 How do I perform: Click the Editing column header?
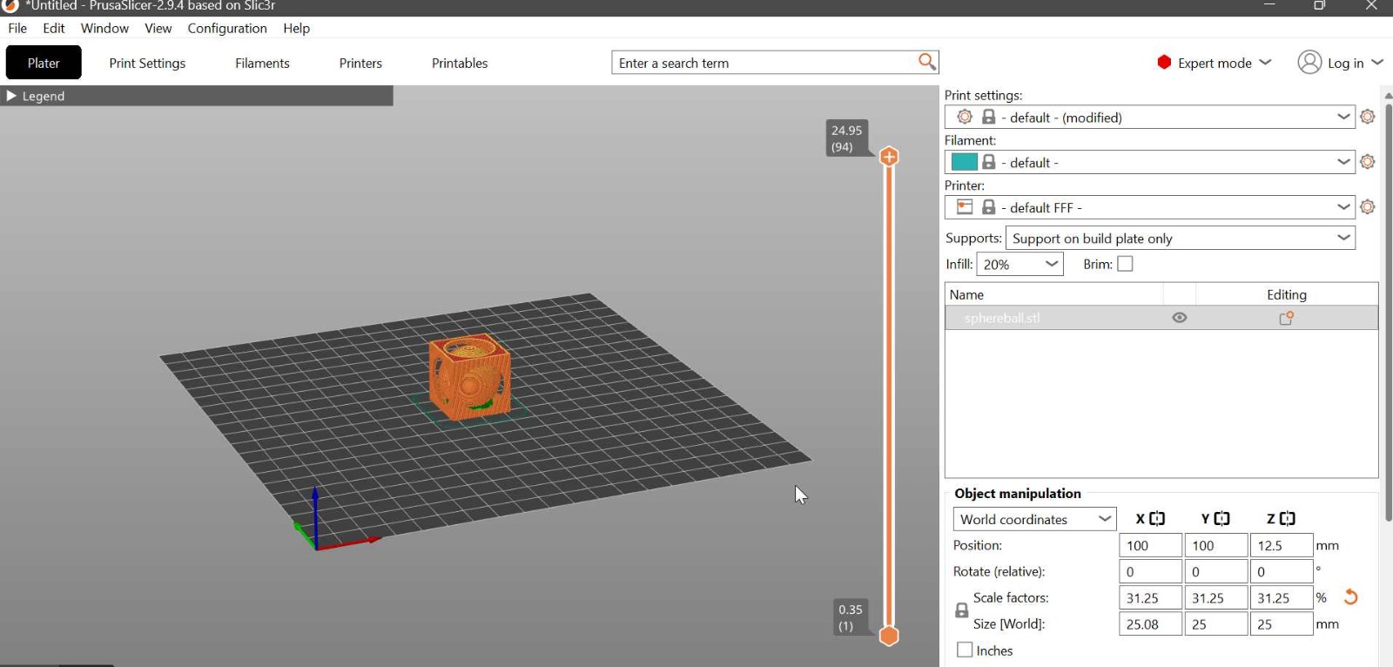(x=1286, y=294)
